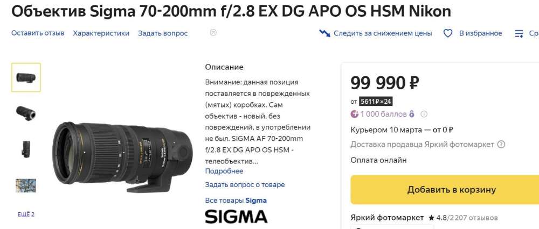Click the purple bonus points badge icon
Screen dimensions: 539x229
click(355, 114)
